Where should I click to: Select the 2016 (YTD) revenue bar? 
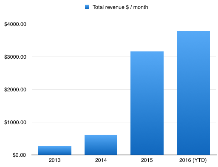point(193,93)
